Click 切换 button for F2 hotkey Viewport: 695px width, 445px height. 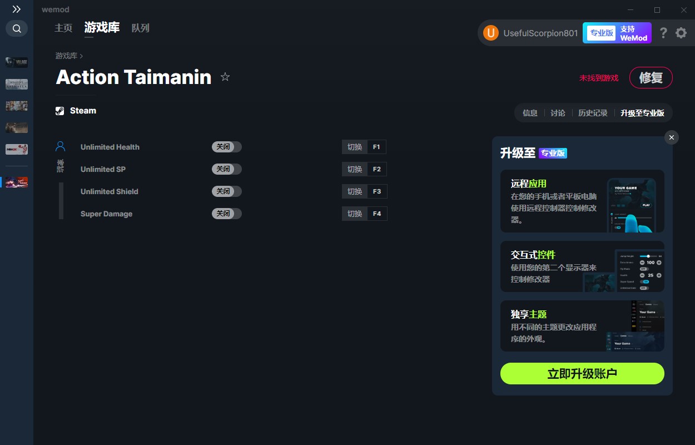pos(355,169)
